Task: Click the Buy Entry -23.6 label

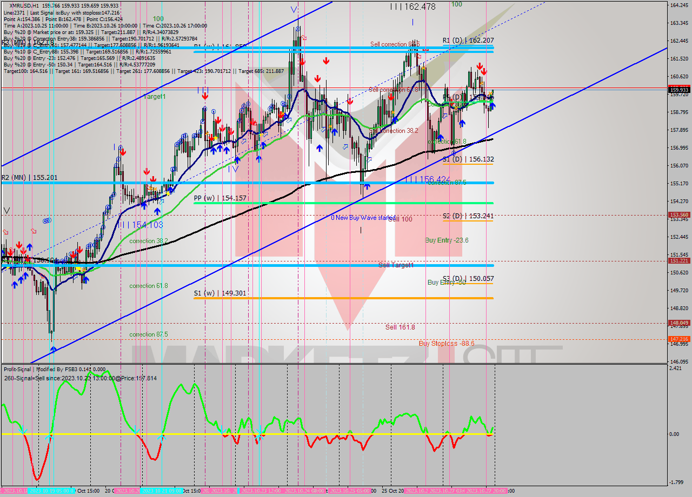Action: [x=446, y=240]
